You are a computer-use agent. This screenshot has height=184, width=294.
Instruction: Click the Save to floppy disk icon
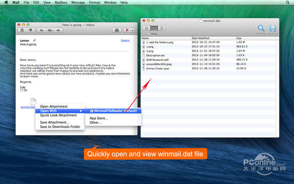point(273,28)
